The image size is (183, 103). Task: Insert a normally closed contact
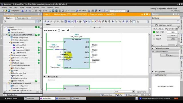coord(50,30)
